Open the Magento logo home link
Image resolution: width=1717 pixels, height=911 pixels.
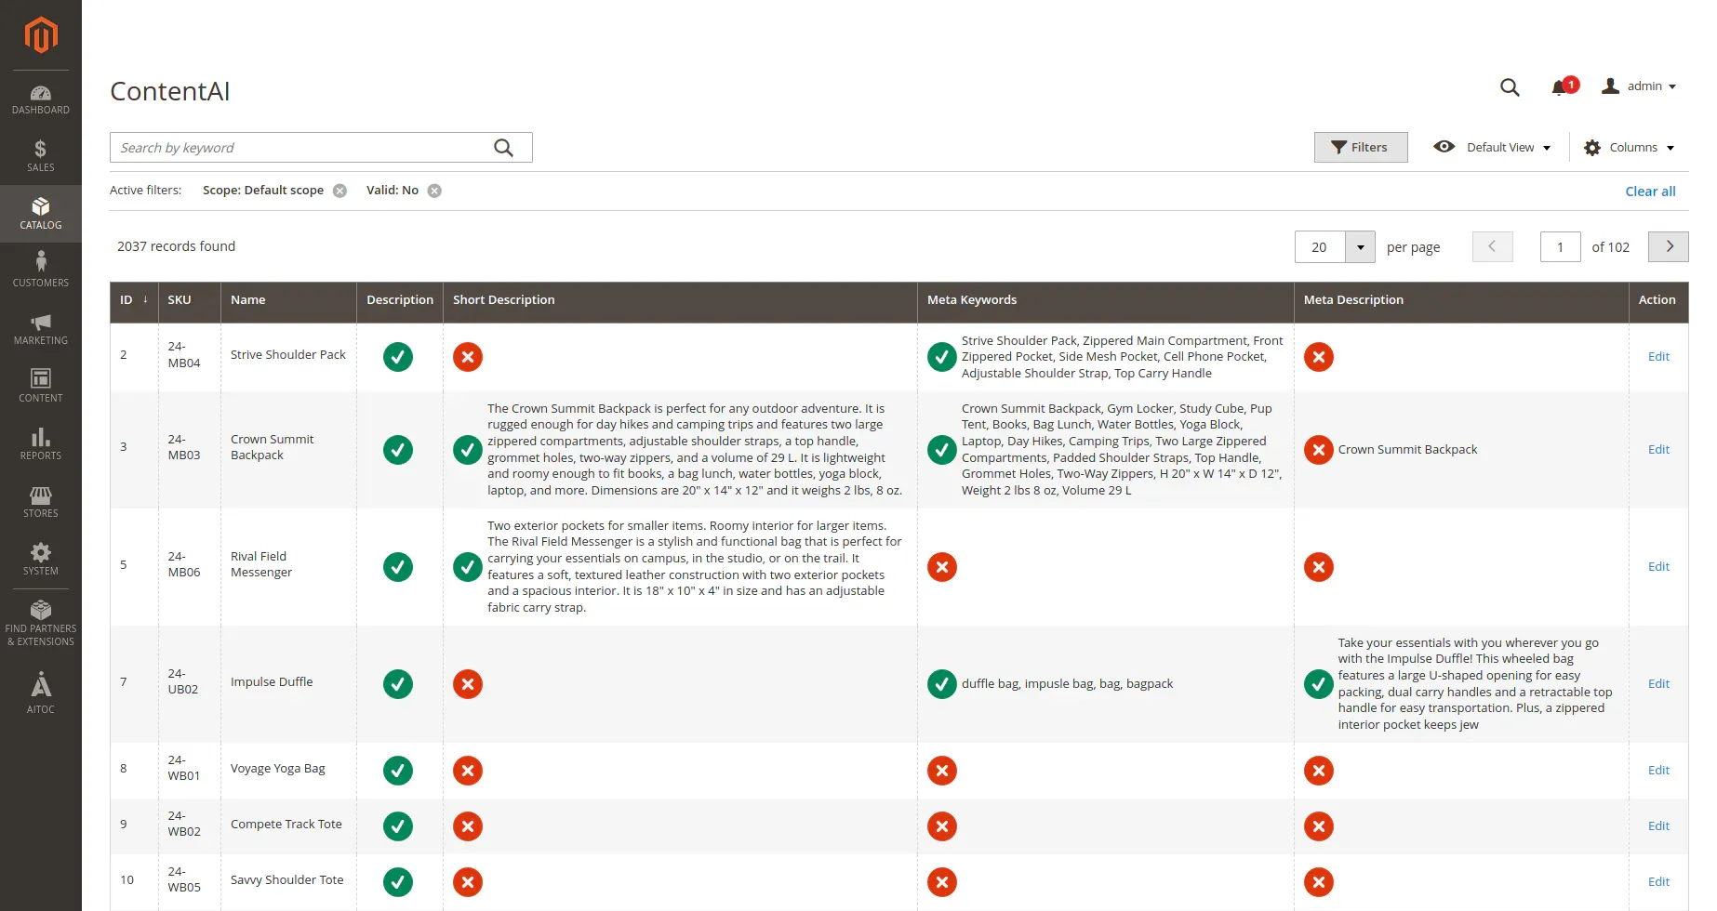(41, 35)
